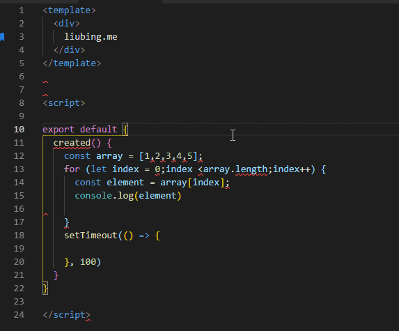Click the opening template tag
The width and height of the screenshot is (399, 331).
(x=69, y=10)
